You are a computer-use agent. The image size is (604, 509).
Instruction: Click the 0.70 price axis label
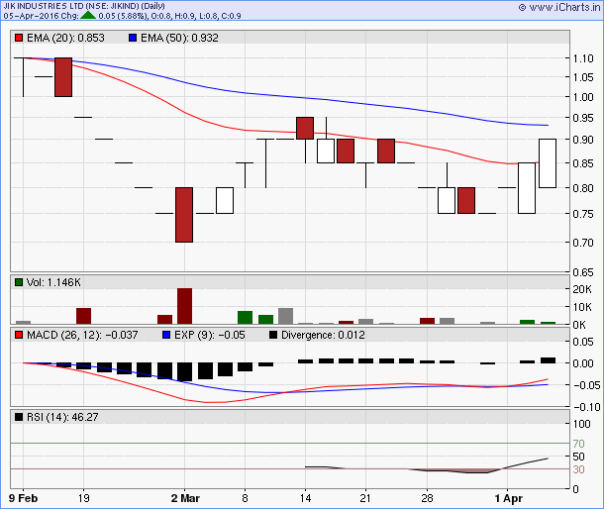click(583, 243)
